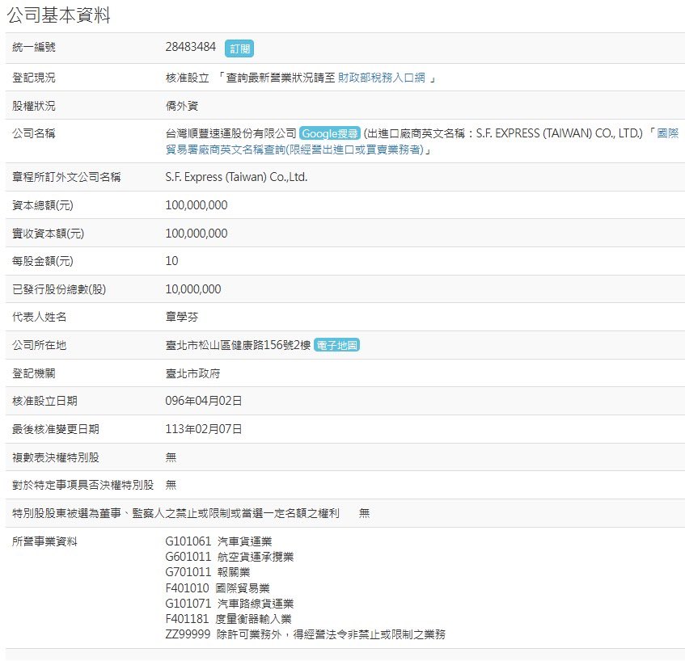Image resolution: width=685 pixels, height=661 pixels.
Task: Click G701011 報關業 entry
Action: pos(208,572)
